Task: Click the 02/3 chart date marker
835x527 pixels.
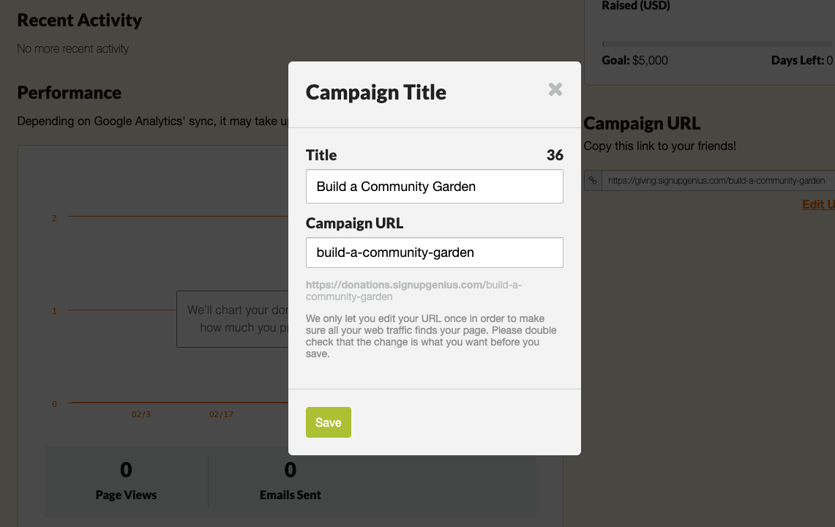Action: point(141,414)
